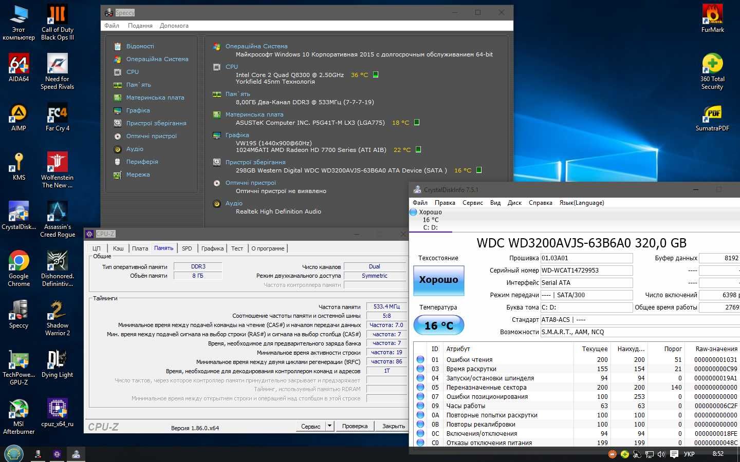Open Диск menu in CrystalDiskInfo
The width and height of the screenshot is (740, 462).
pos(514,203)
